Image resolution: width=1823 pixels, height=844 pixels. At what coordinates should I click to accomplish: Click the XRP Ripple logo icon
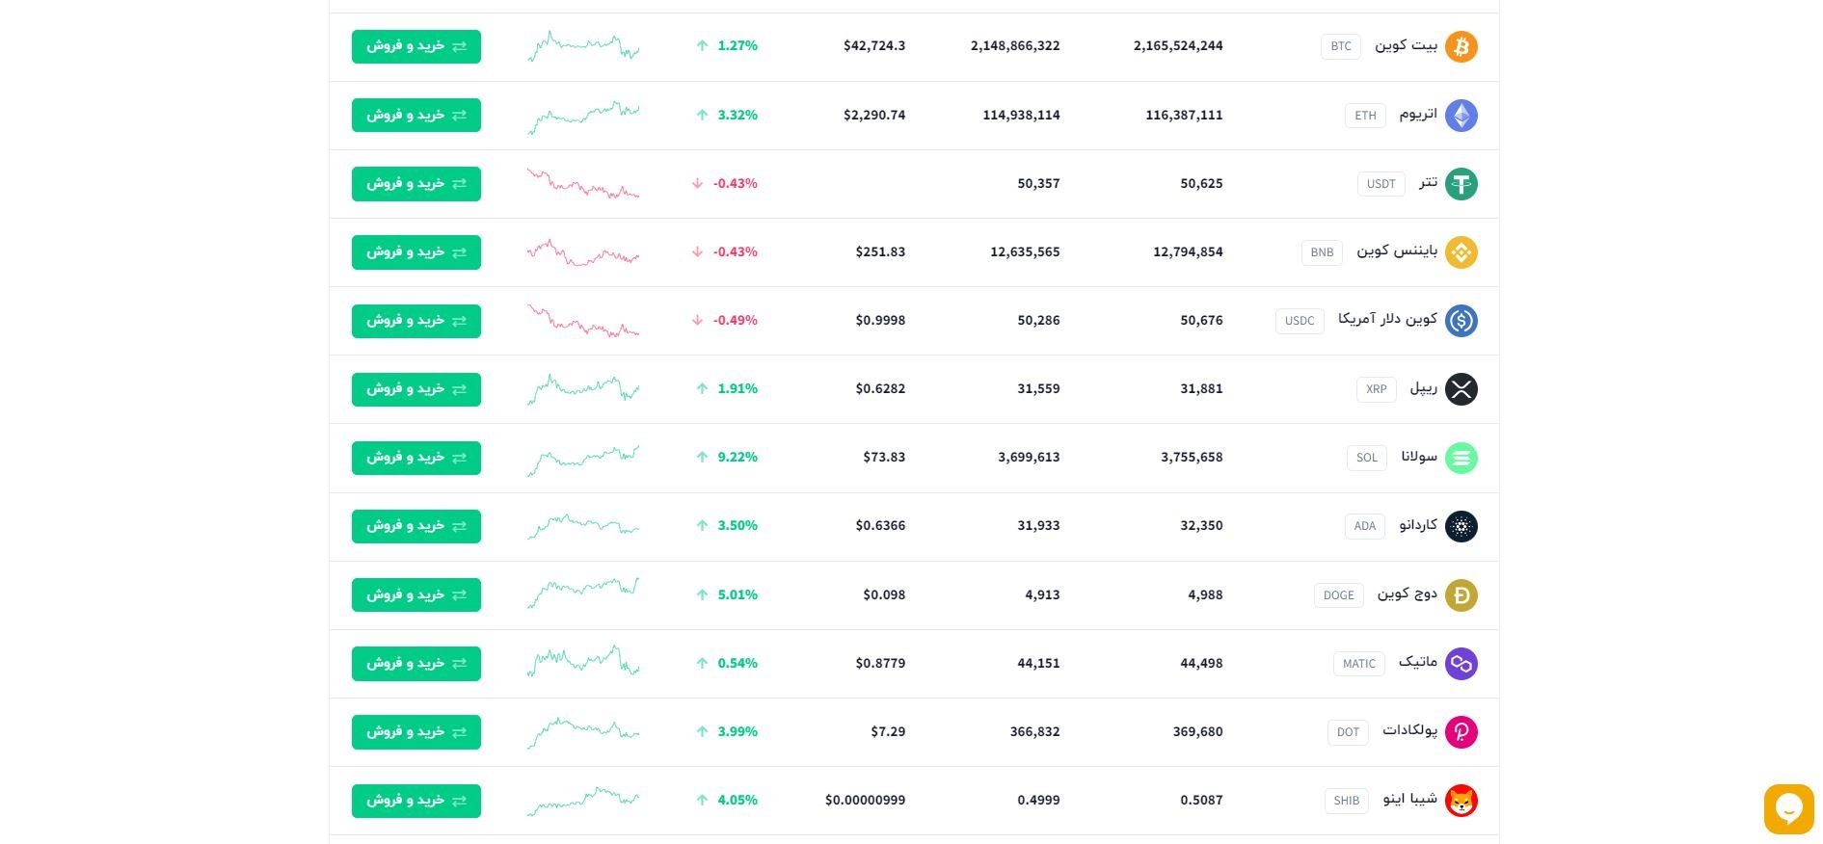(1461, 389)
